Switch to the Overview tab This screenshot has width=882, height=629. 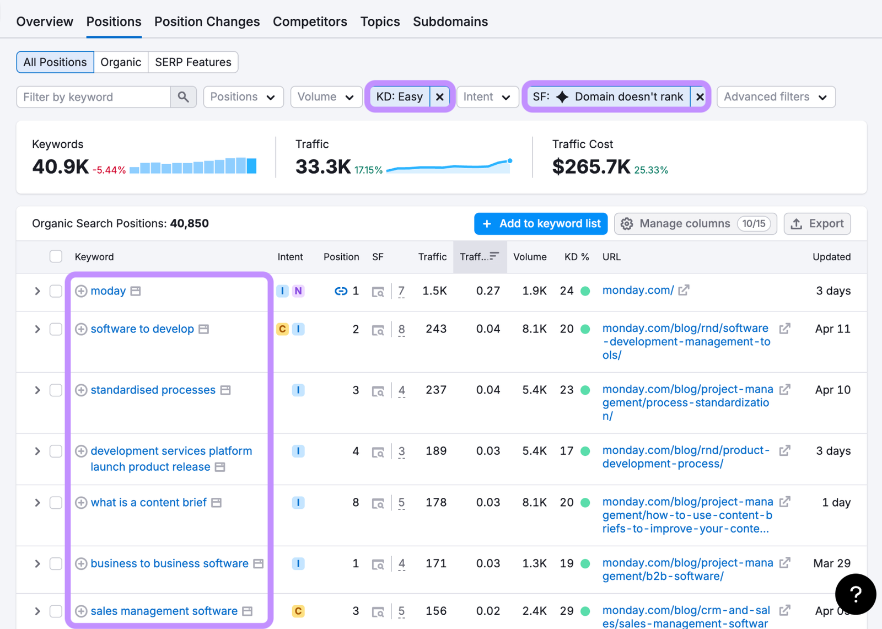click(x=45, y=21)
